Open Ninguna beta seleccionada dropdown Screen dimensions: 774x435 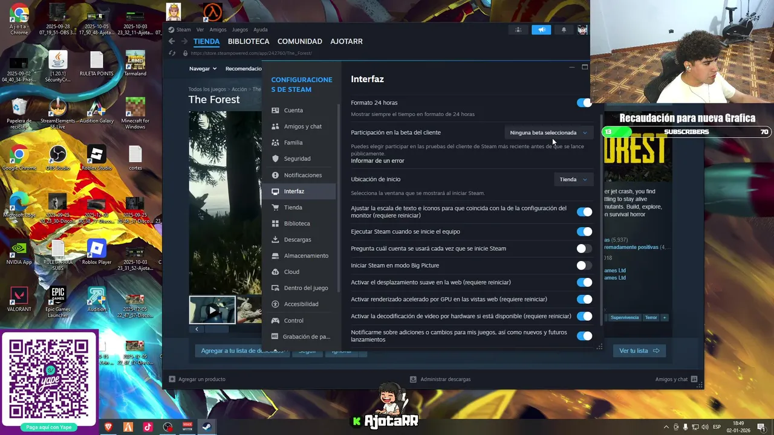click(548, 133)
